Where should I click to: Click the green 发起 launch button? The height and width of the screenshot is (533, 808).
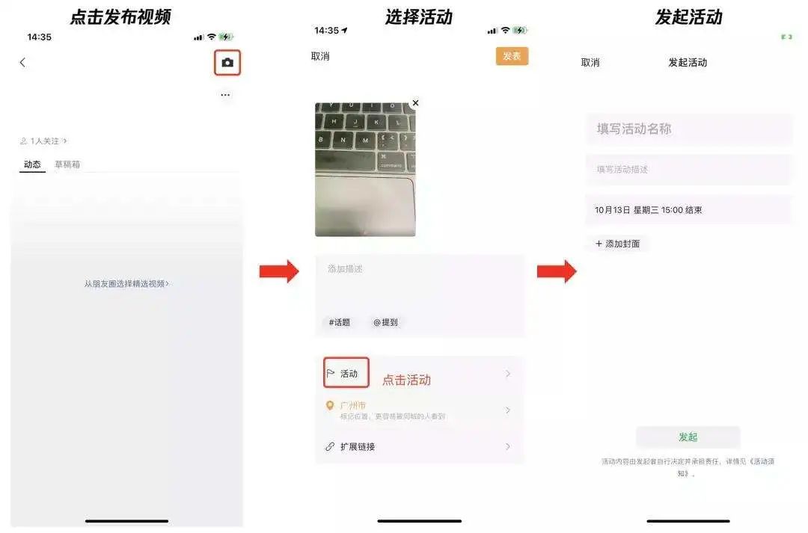click(688, 437)
